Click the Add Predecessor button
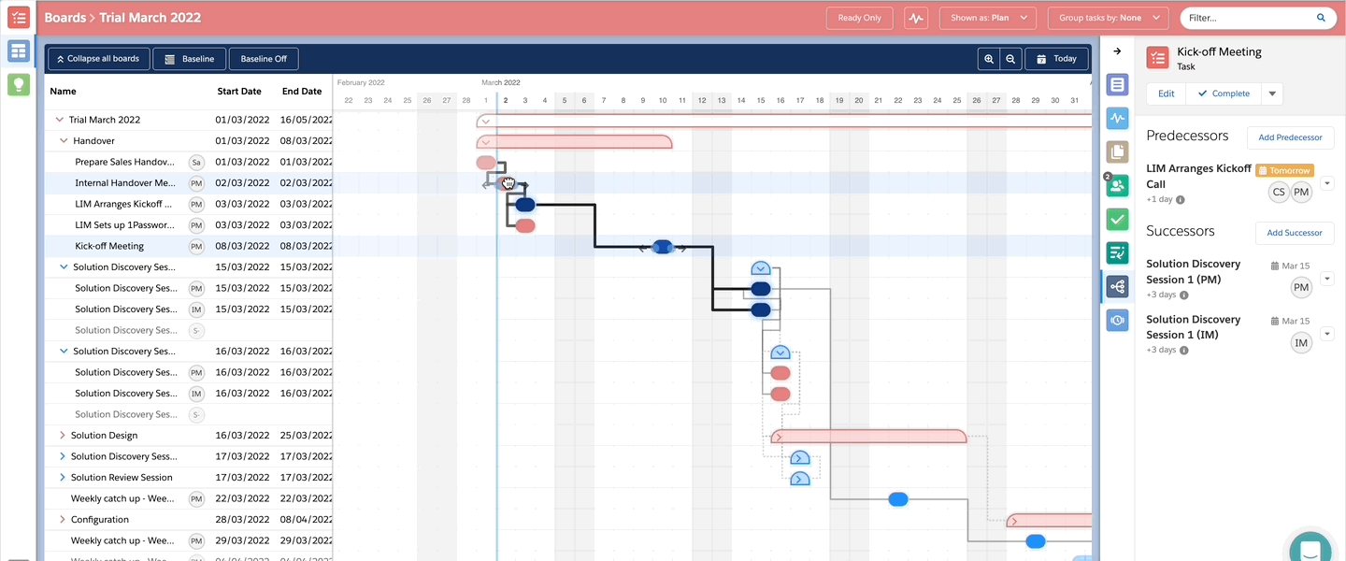 tap(1290, 137)
